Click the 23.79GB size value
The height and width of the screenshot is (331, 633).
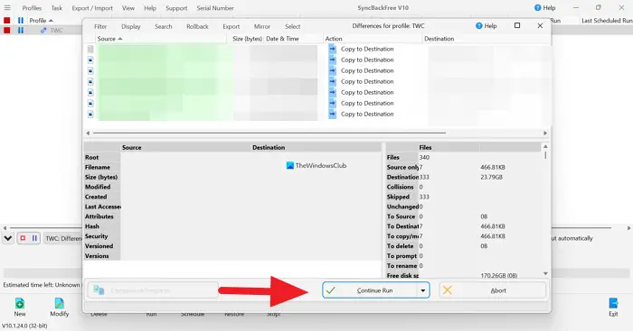(x=491, y=177)
